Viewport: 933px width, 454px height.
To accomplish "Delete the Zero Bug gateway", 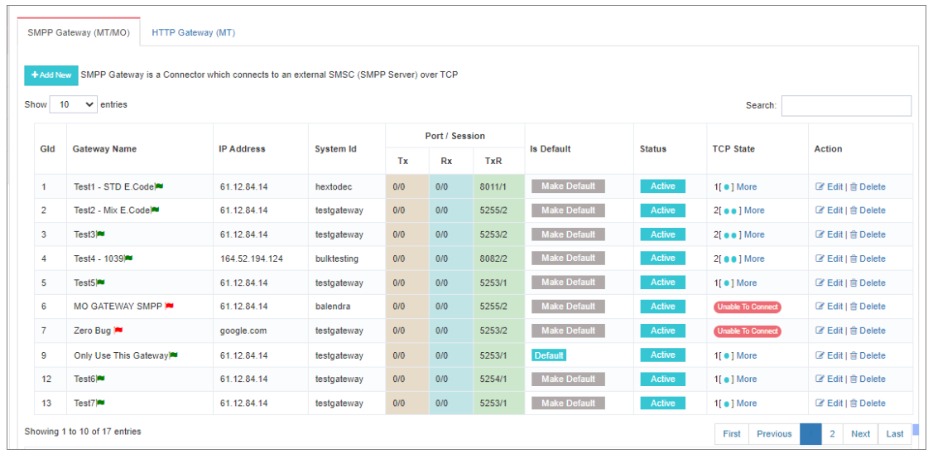I will click(x=867, y=331).
